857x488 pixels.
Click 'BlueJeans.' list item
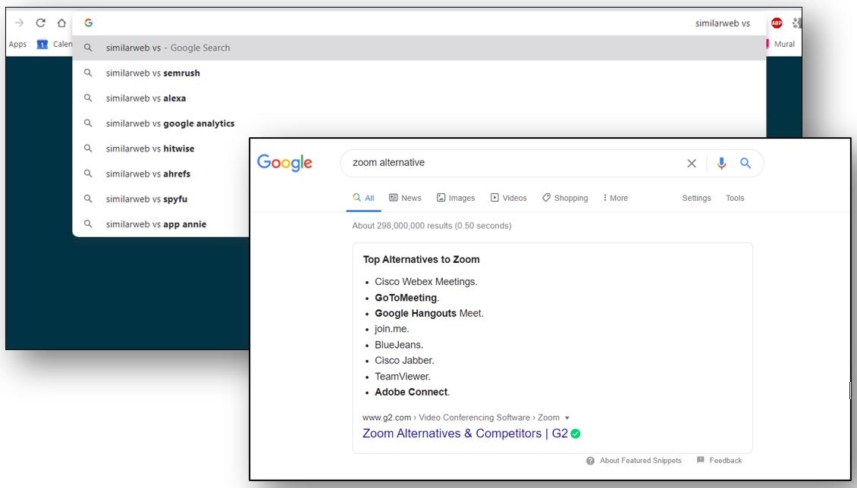(398, 345)
